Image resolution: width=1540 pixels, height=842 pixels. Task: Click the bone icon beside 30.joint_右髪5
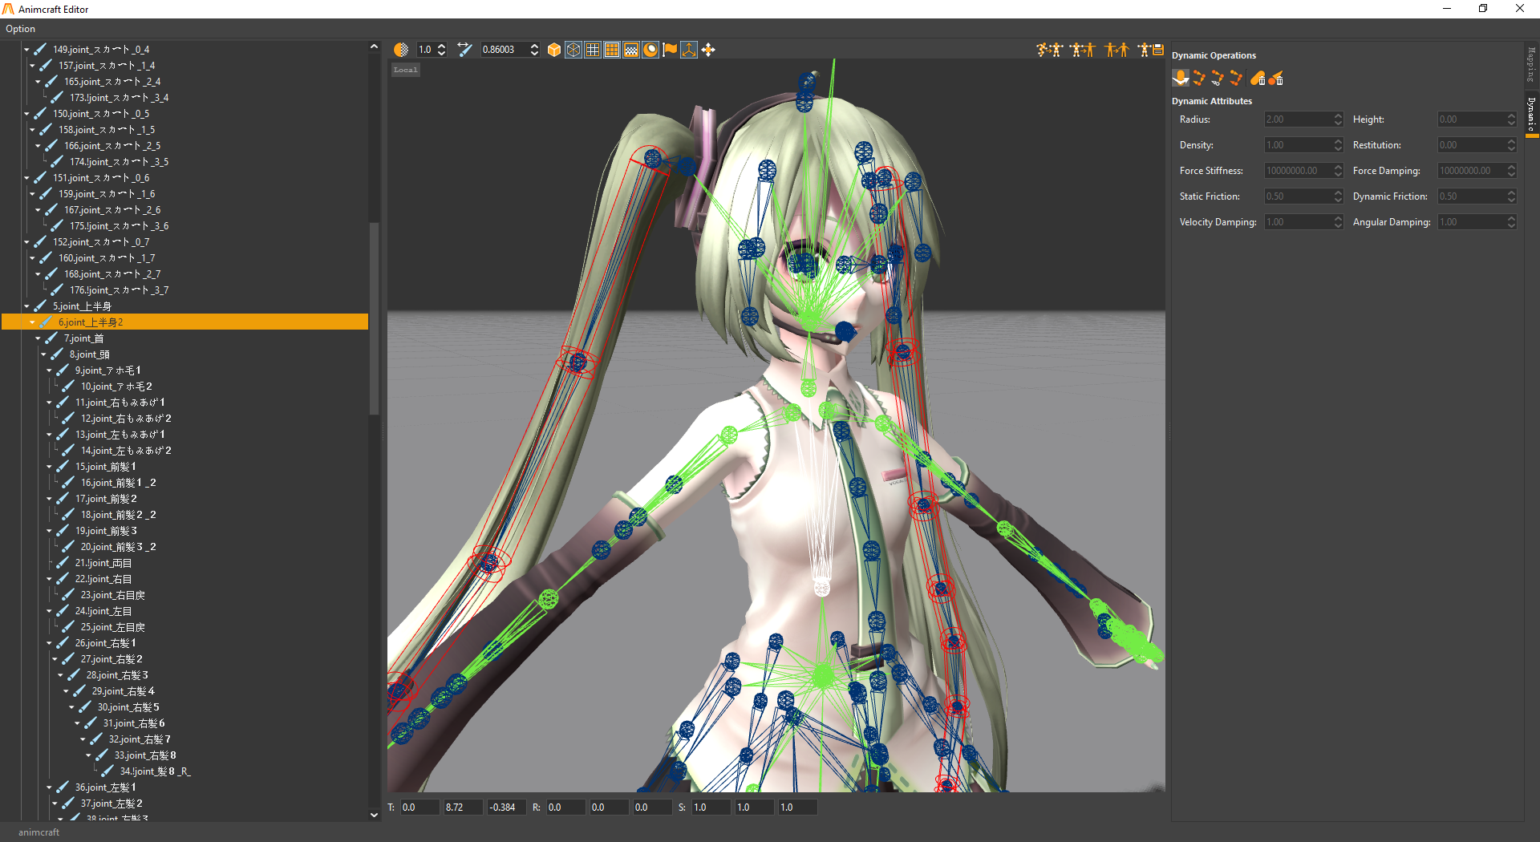click(85, 707)
